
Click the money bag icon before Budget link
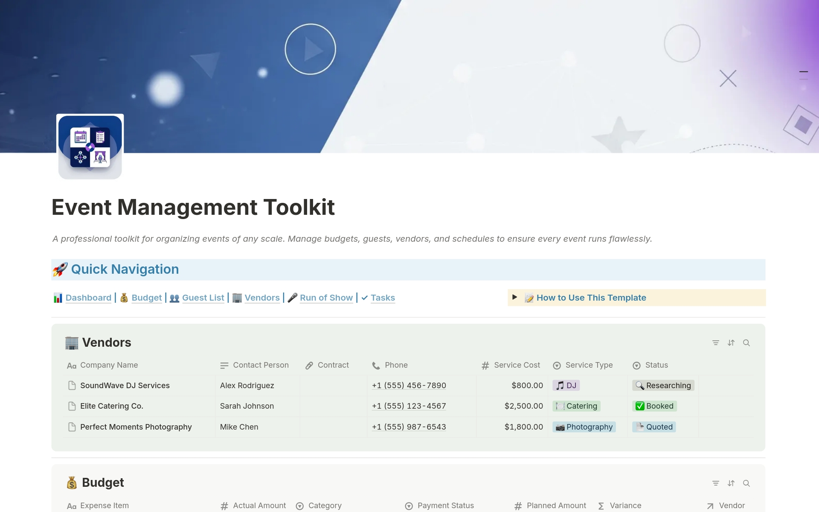click(124, 298)
